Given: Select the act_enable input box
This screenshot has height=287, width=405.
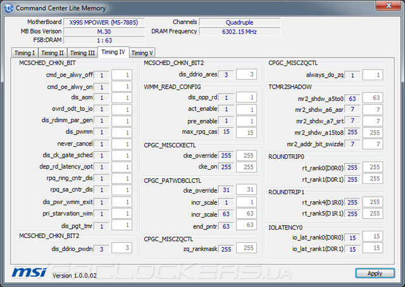Looking at the screenshot, I should tap(246, 109).
